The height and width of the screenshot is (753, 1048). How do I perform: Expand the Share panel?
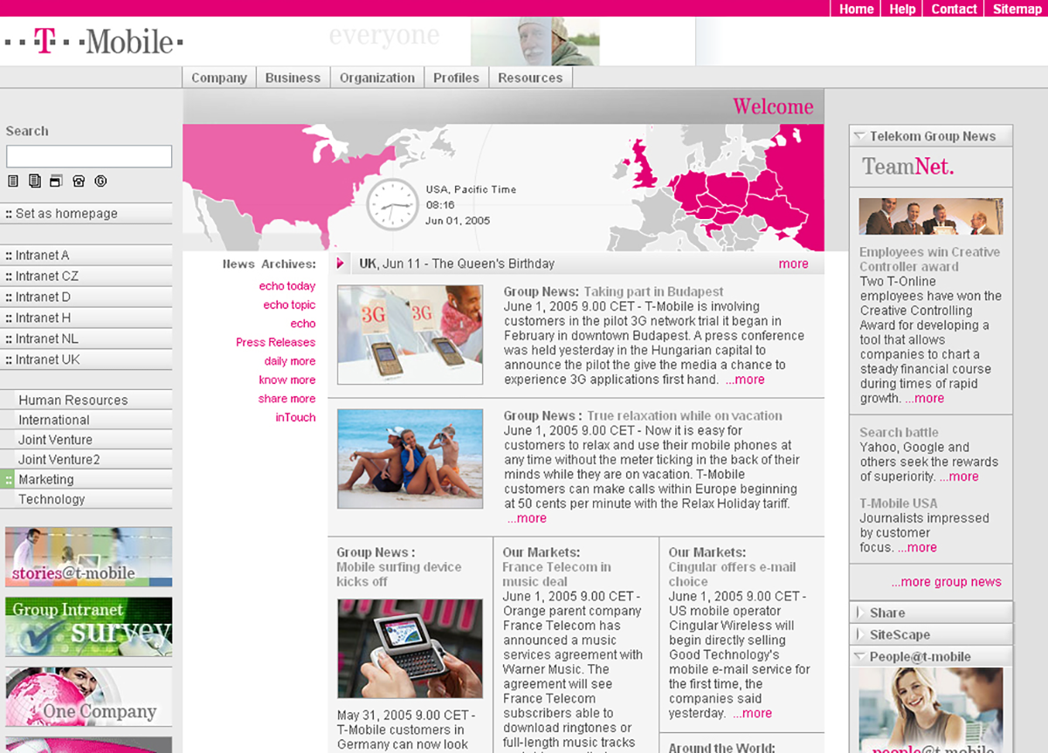click(x=859, y=613)
